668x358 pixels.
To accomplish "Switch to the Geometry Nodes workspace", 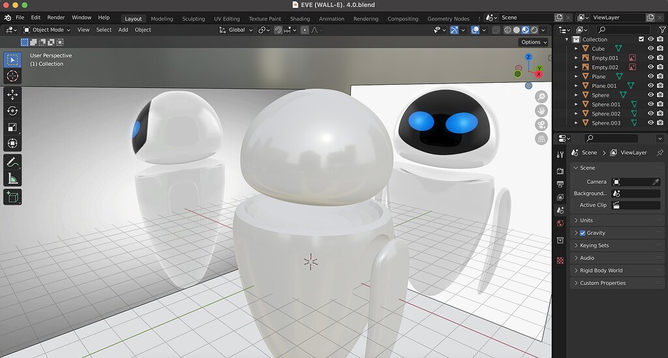I will (448, 19).
